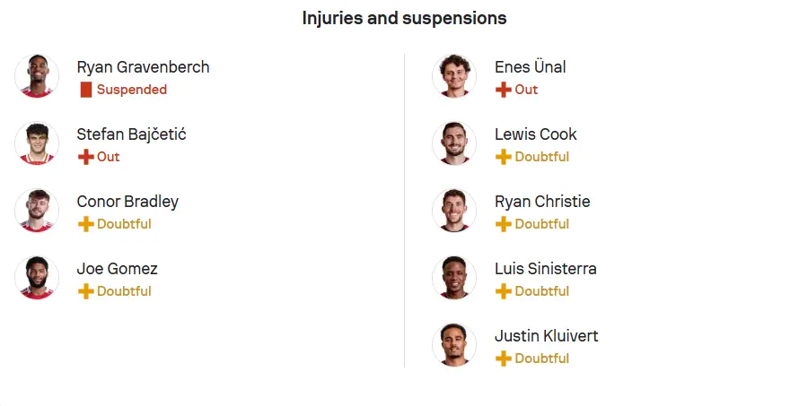The height and width of the screenshot is (406, 808).
Task: Click the Luis Sinisterra player name
Action: (546, 269)
